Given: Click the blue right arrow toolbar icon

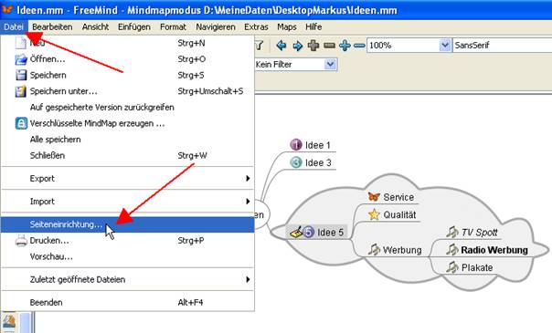Looking at the screenshot, I should [297, 46].
